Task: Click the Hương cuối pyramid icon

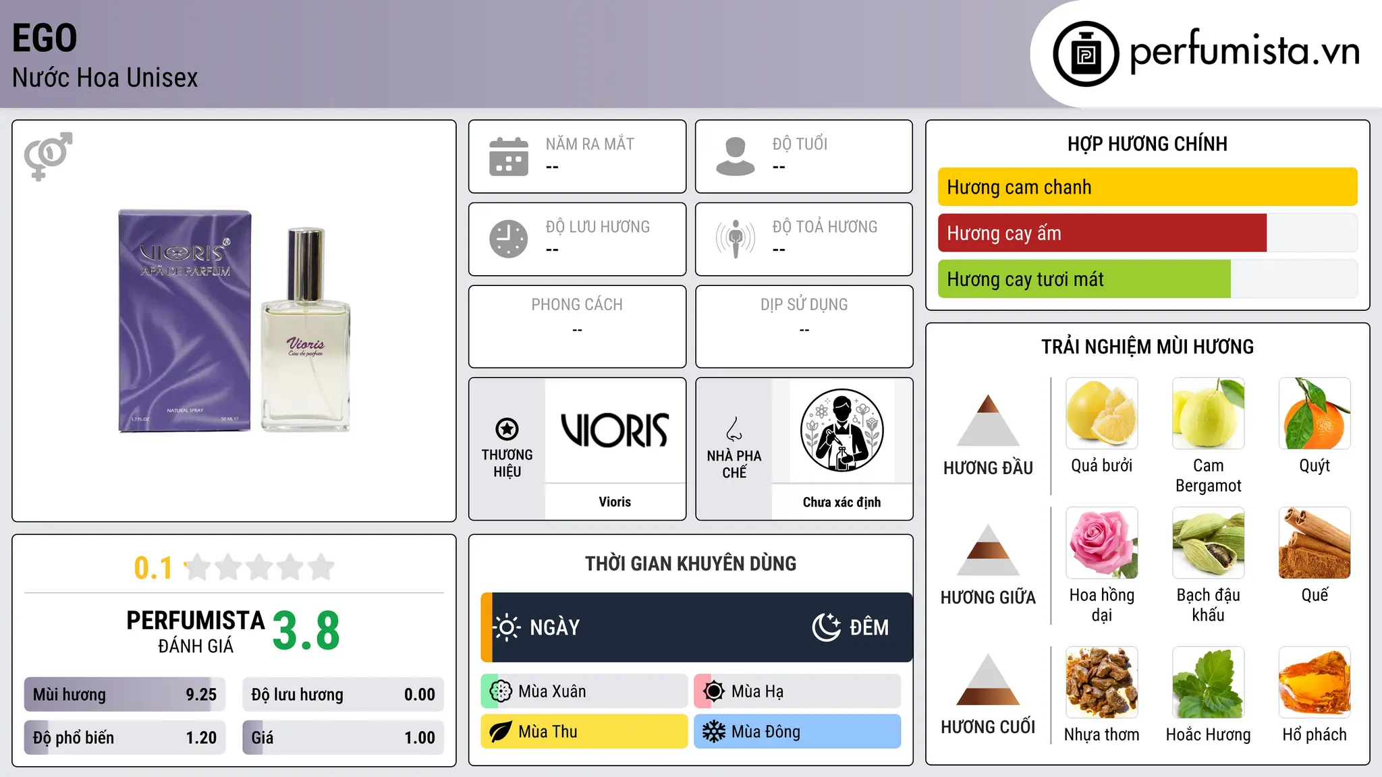Action: [x=988, y=679]
